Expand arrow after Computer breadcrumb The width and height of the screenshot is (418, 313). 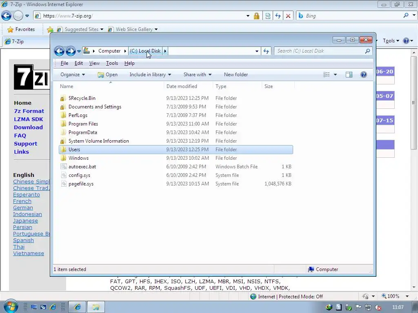tap(125, 51)
